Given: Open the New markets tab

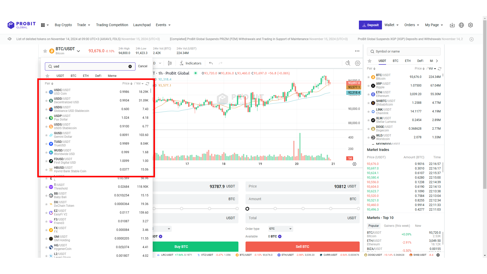Looking at the screenshot, I should click(x=418, y=226).
